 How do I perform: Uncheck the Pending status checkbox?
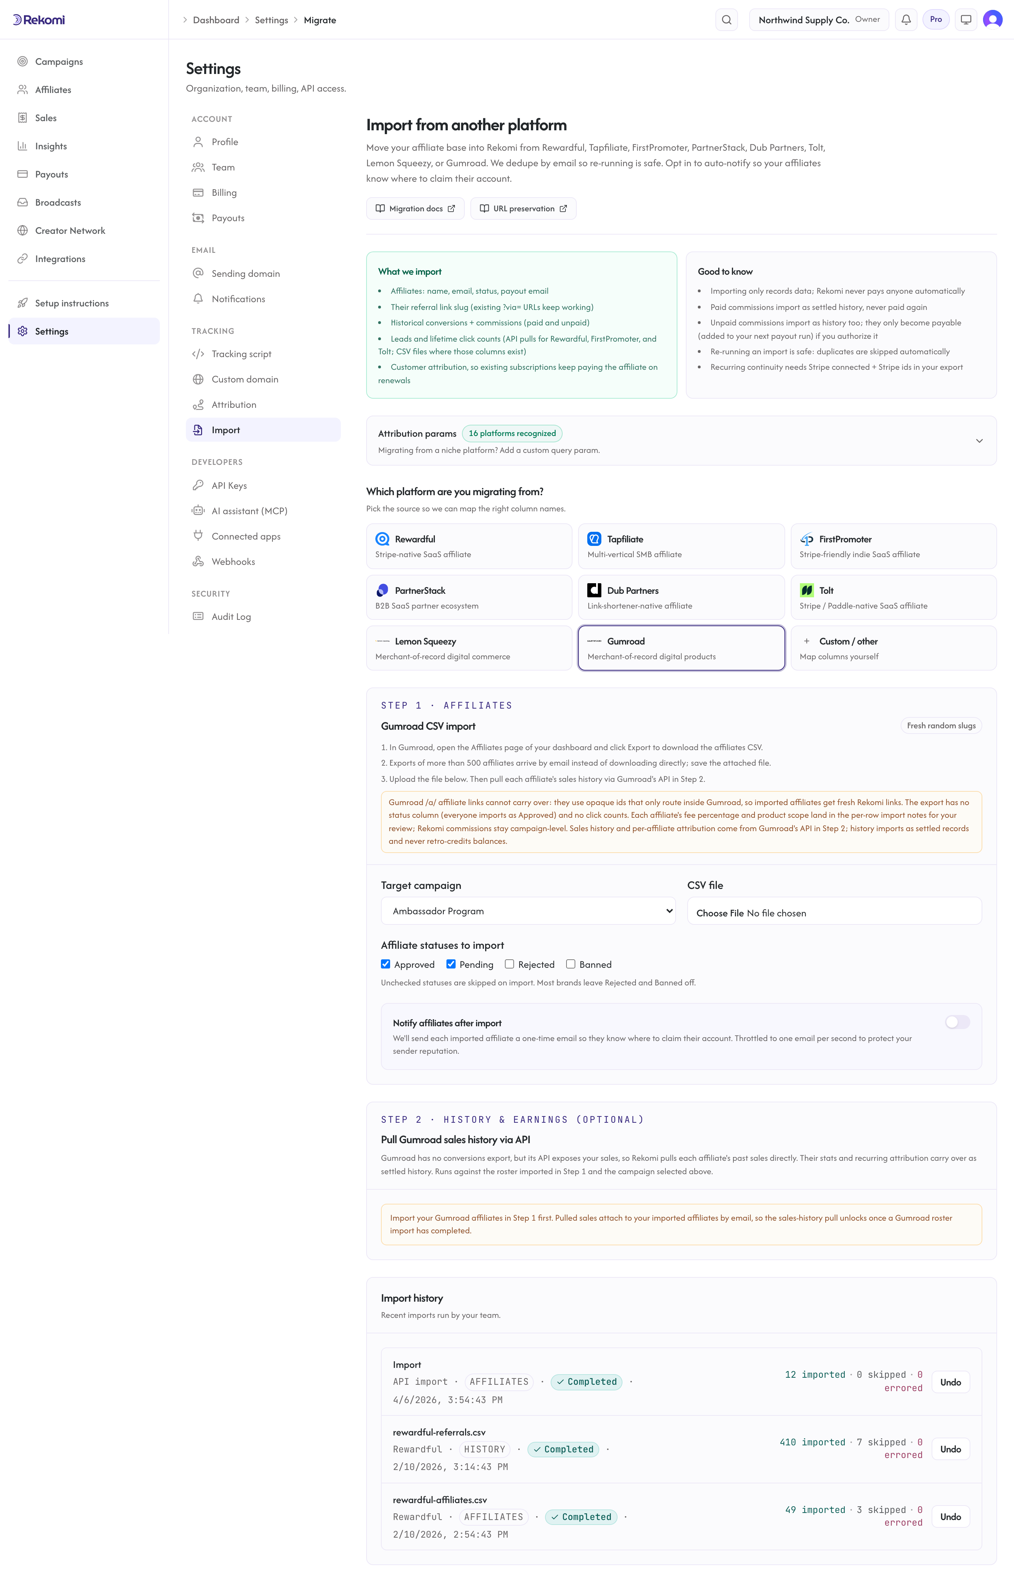pyautogui.click(x=451, y=964)
